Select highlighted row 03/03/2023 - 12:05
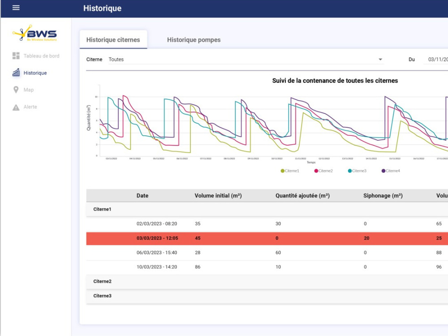The image size is (448, 336). 267,238
